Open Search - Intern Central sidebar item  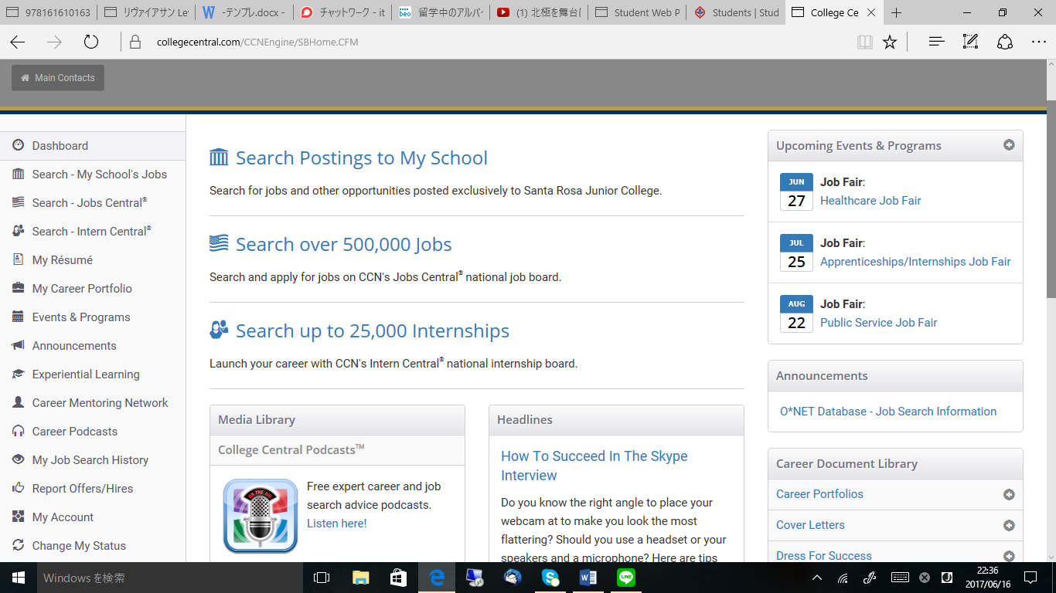coord(91,232)
